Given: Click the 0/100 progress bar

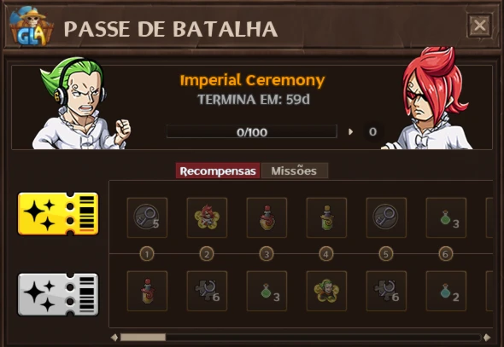Looking at the screenshot, I should 252,131.
